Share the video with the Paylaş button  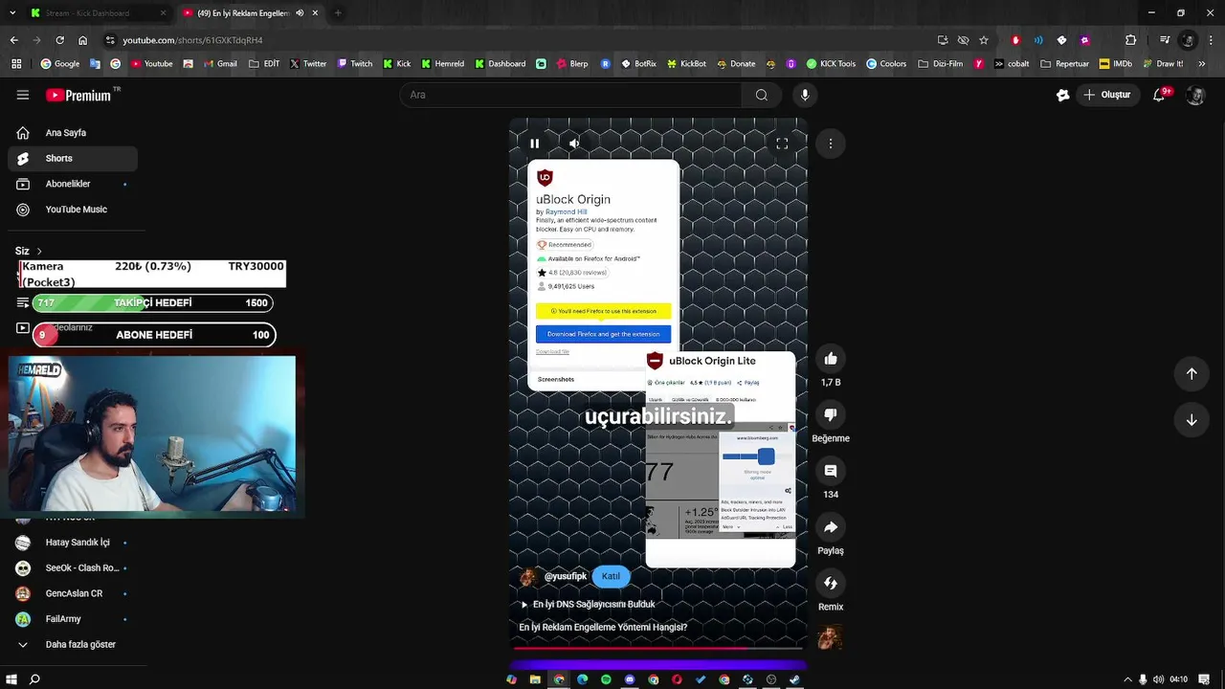point(831,527)
